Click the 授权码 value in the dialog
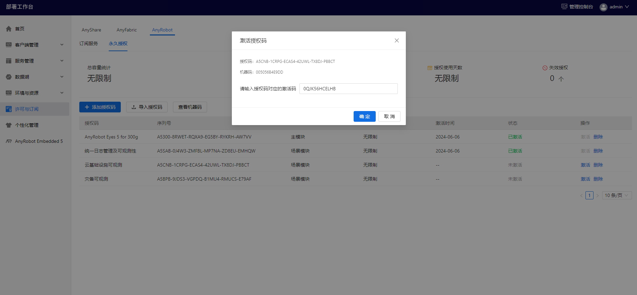 tap(295, 62)
